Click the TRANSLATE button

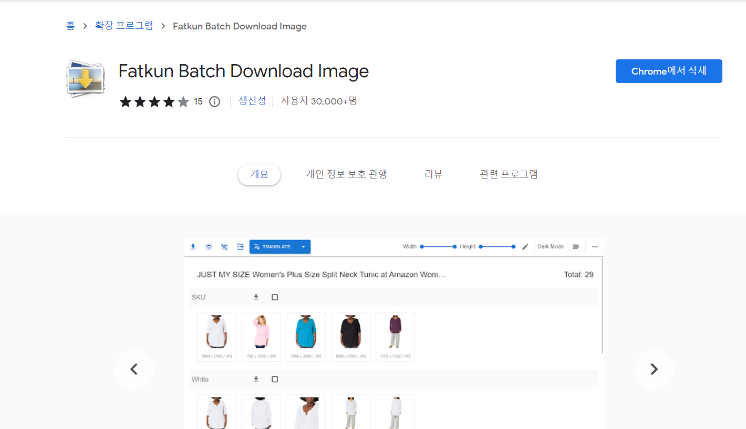pyautogui.click(x=273, y=247)
